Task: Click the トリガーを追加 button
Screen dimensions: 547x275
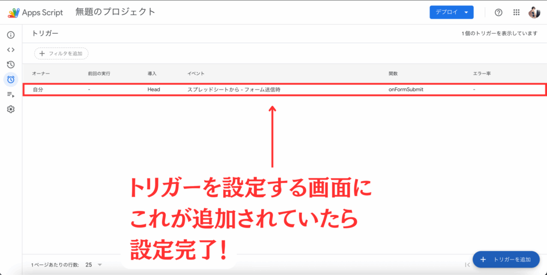Action: click(x=506, y=260)
